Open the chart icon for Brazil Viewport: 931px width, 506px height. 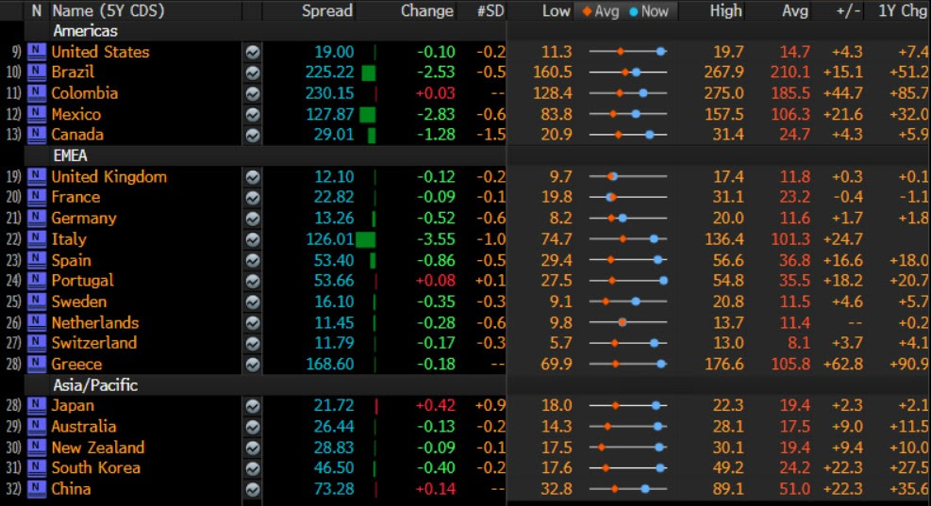(x=253, y=73)
